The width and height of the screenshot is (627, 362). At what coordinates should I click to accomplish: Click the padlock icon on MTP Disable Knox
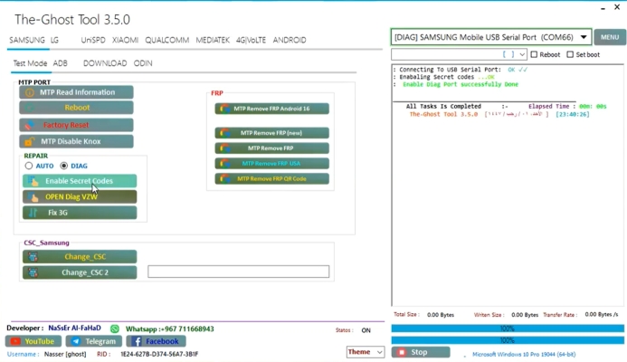click(x=30, y=141)
